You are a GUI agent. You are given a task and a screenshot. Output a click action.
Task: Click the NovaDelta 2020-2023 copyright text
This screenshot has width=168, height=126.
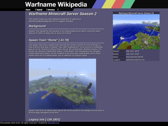19,123
